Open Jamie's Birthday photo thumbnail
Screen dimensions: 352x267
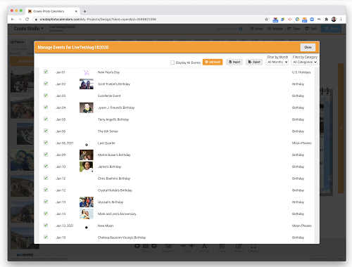click(x=87, y=167)
